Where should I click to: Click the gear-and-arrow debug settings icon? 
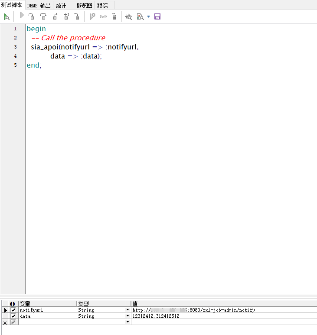[x=92, y=16]
